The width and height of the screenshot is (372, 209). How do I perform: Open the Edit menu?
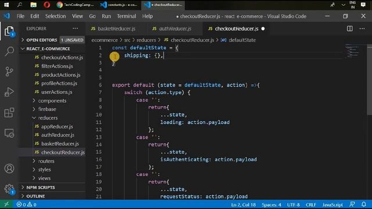pos(35,16)
